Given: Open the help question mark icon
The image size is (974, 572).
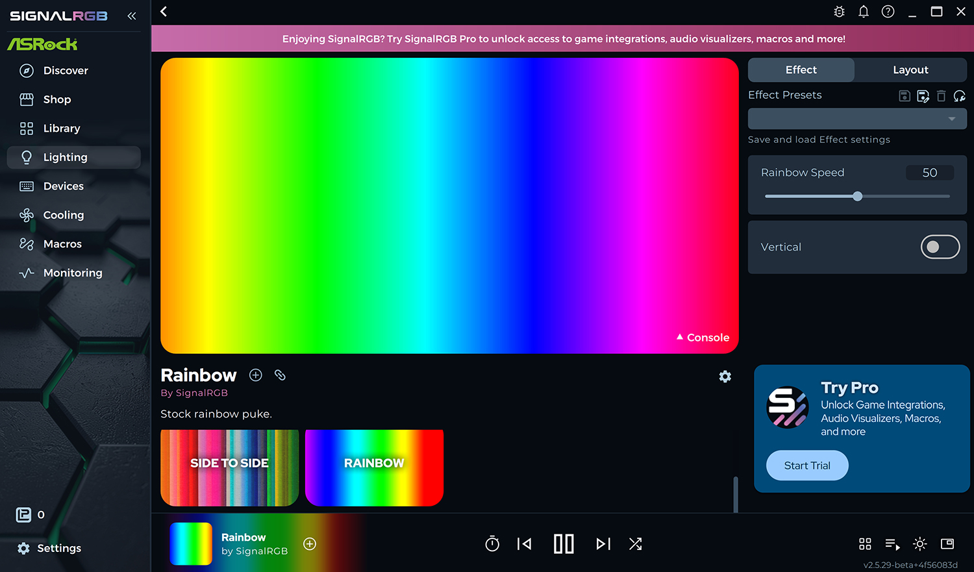Looking at the screenshot, I should click(888, 12).
